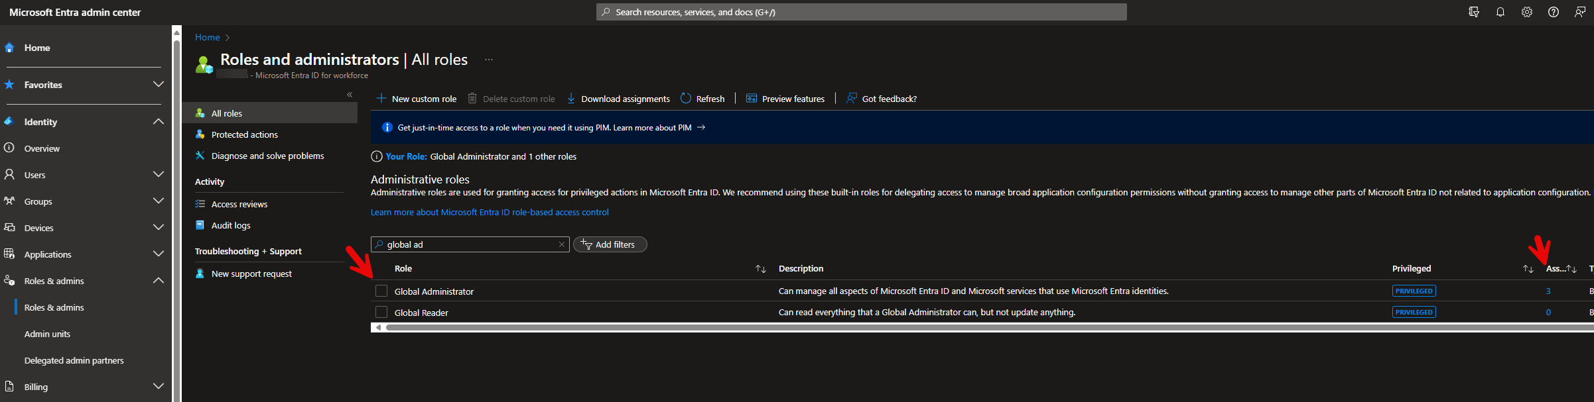Click Refresh button
The image size is (1594, 402).
(x=702, y=99)
